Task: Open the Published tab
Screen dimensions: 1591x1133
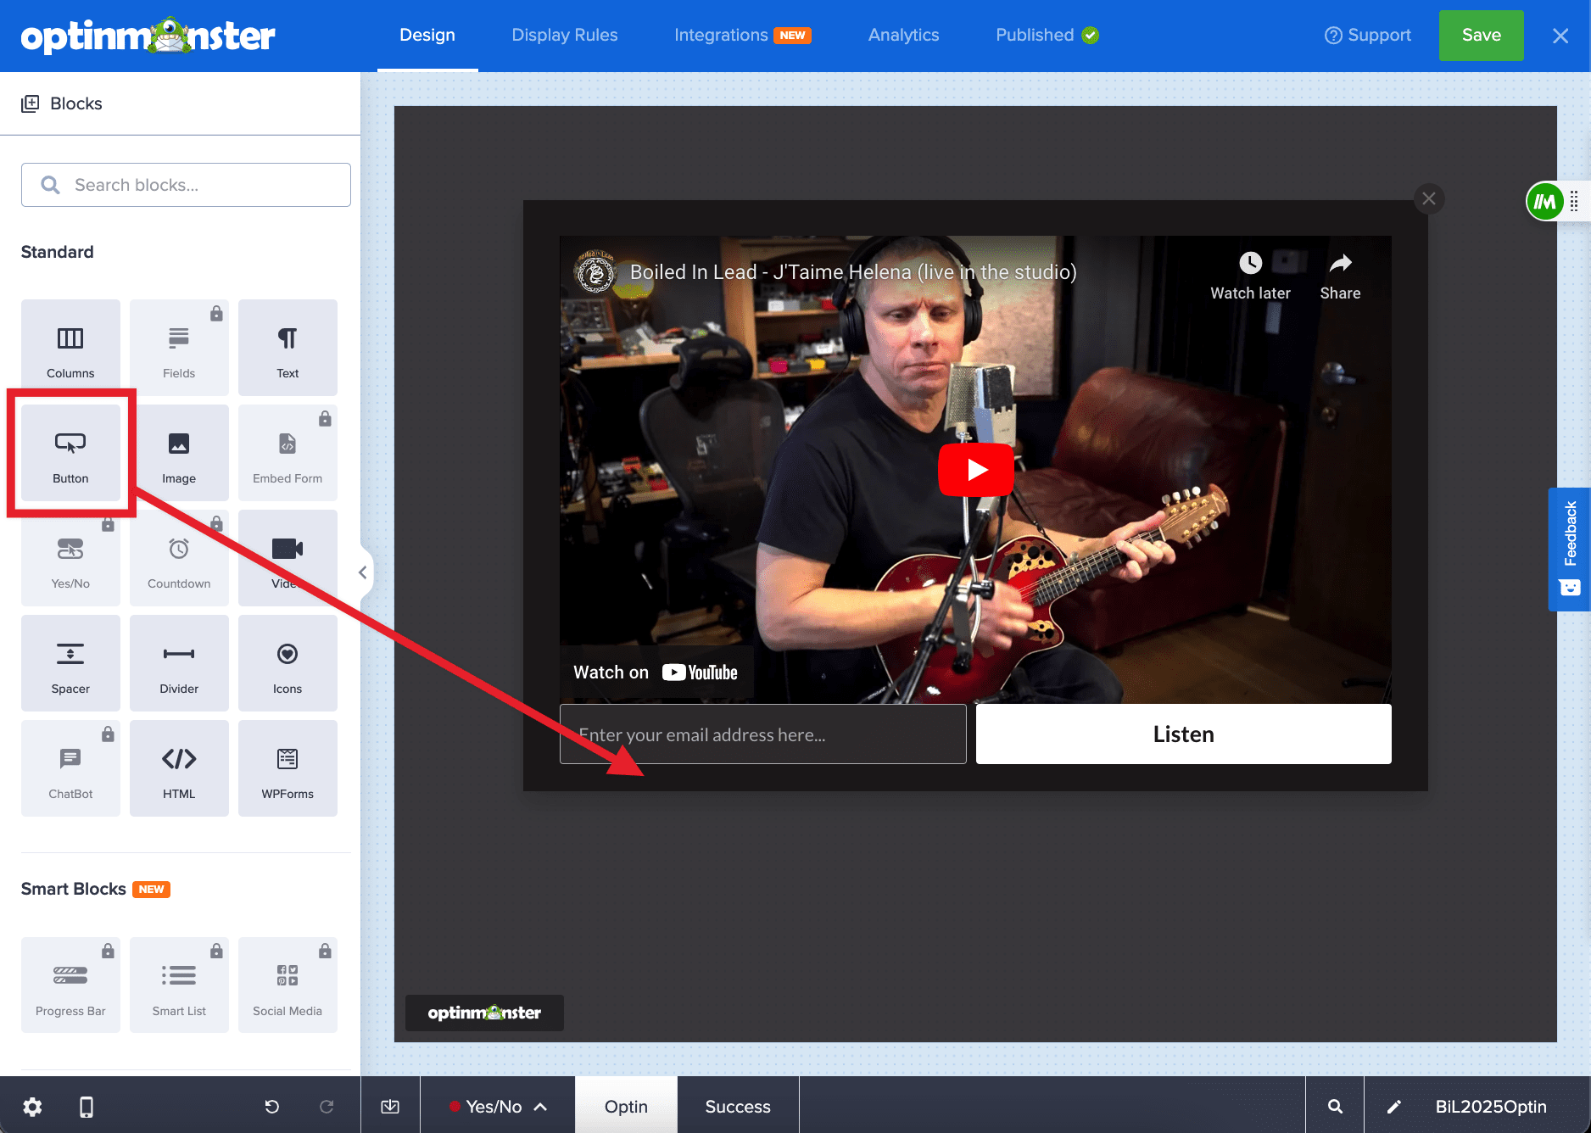Action: 1047,36
